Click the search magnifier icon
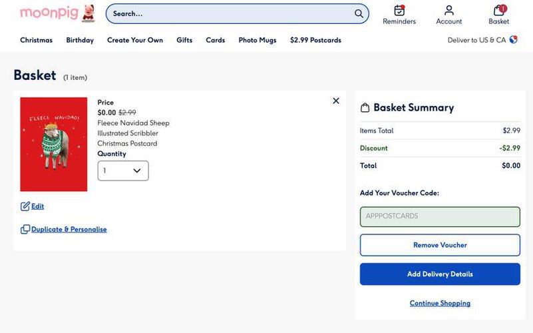Image resolution: width=533 pixels, height=333 pixels. point(359,13)
